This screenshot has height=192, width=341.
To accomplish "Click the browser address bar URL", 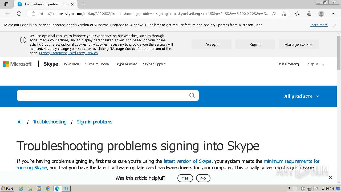I will click(x=154, y=14).
